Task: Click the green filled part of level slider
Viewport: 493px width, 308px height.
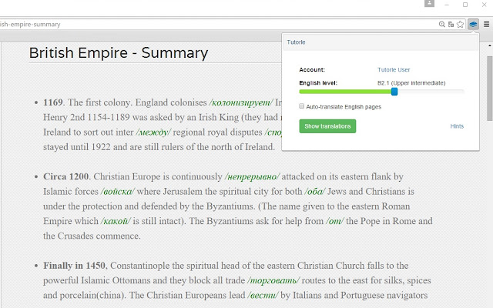Action: coord(345,92)
